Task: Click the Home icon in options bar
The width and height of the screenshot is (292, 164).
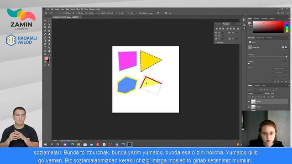Action: point(46,13)
